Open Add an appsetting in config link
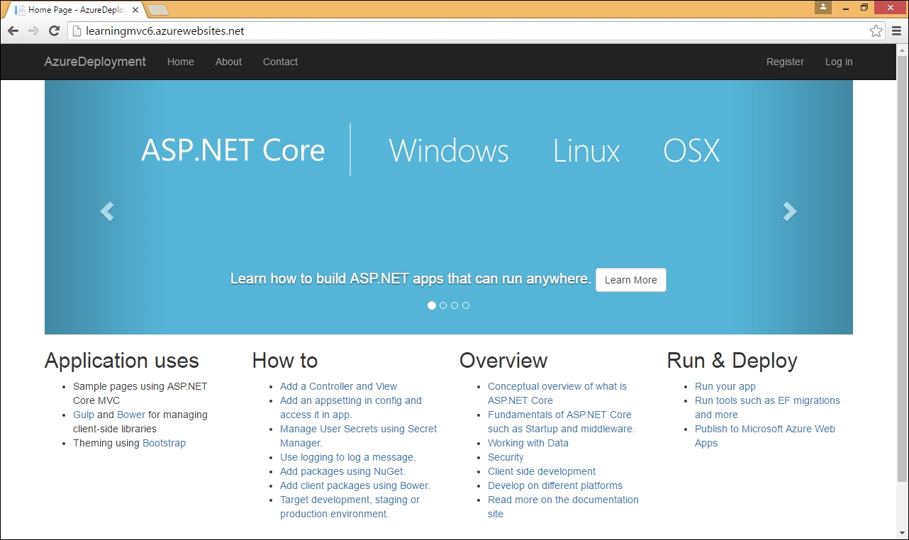 point(351,407)
